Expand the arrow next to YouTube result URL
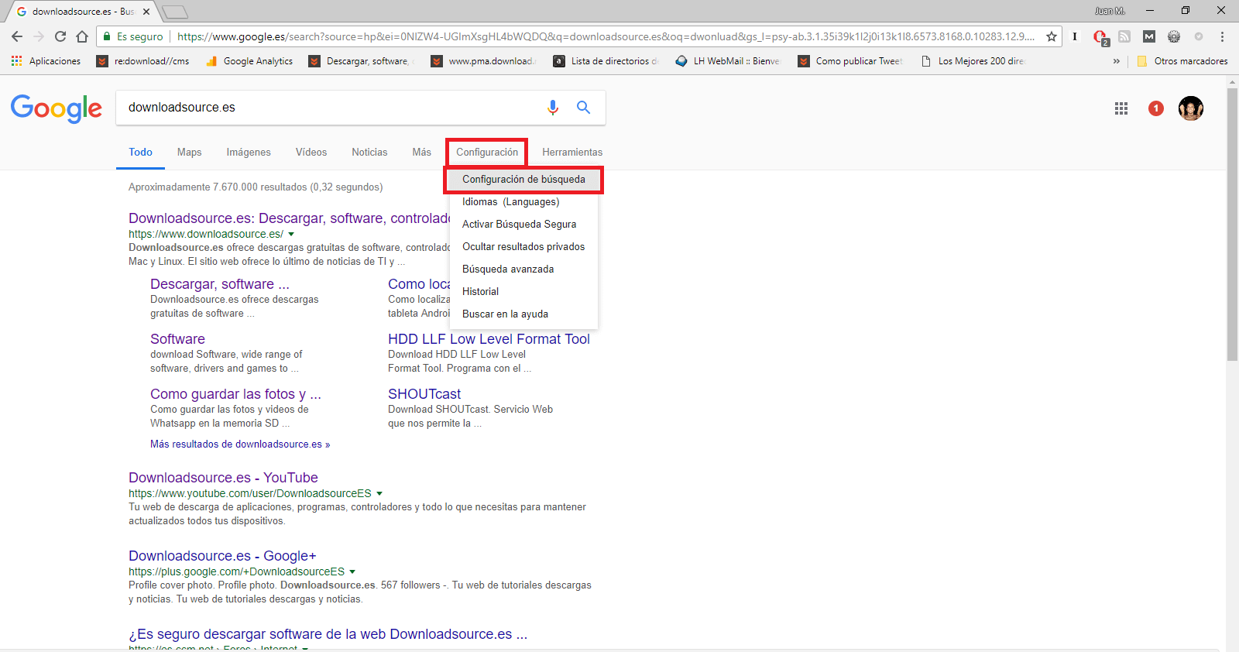The width and height of the screenshot is (1239, 652). [x=379, y=493]
